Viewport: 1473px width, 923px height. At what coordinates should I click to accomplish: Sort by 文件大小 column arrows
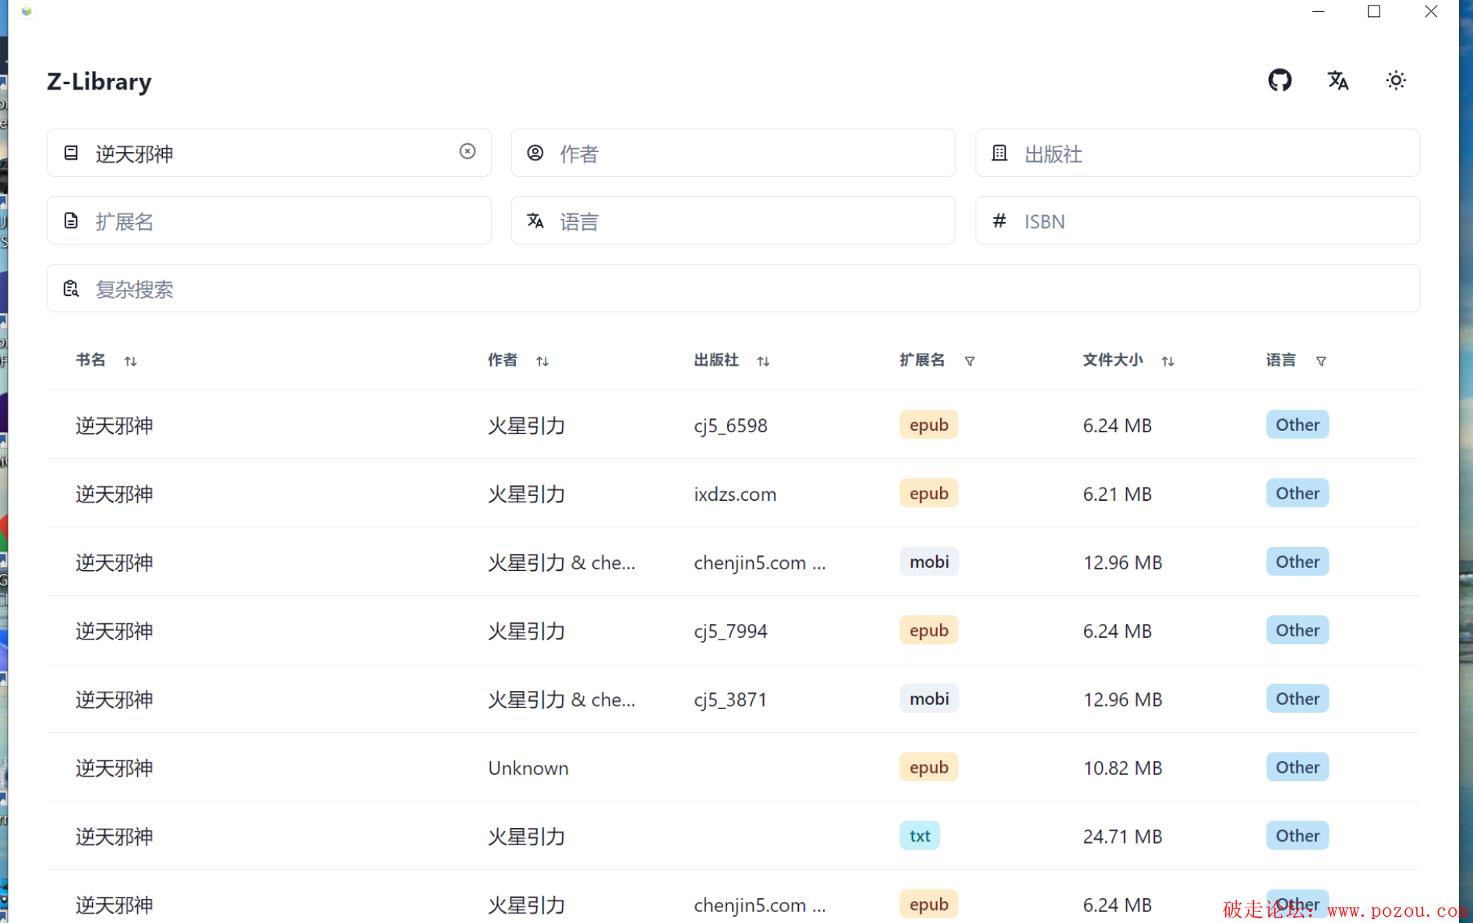(1167, 361)
